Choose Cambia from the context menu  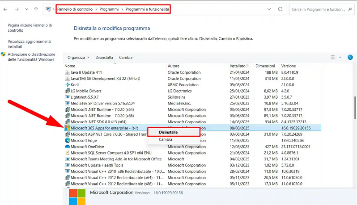166,139
